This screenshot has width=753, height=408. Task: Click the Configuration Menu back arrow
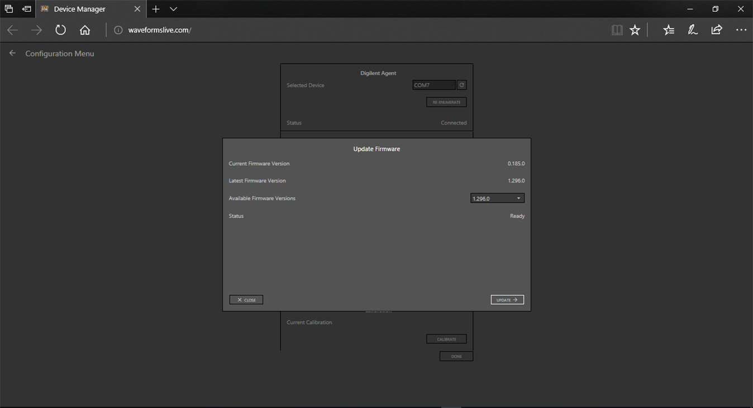[12, 53]
